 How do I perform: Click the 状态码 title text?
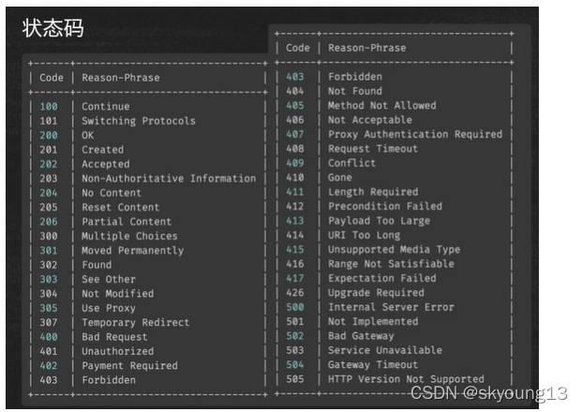click(x=53, y=28)
